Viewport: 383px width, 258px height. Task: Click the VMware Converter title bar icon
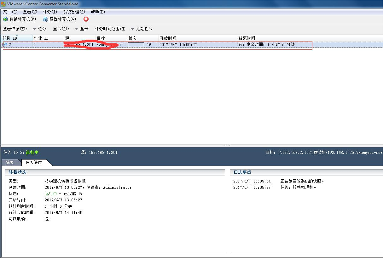point(3,4)
